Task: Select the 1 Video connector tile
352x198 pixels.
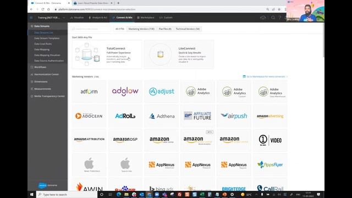Action: click(x=270, y=140)
